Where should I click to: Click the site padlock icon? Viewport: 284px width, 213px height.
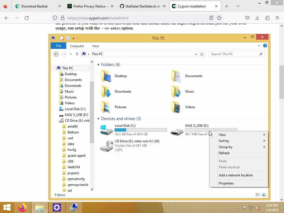click(x=63, y=18)
